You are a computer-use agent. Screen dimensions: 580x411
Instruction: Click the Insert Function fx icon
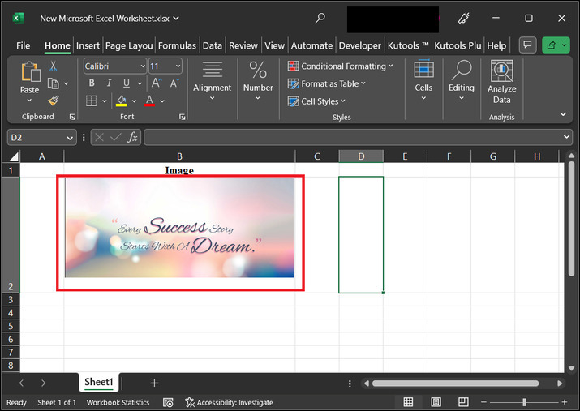pos(132,137)
